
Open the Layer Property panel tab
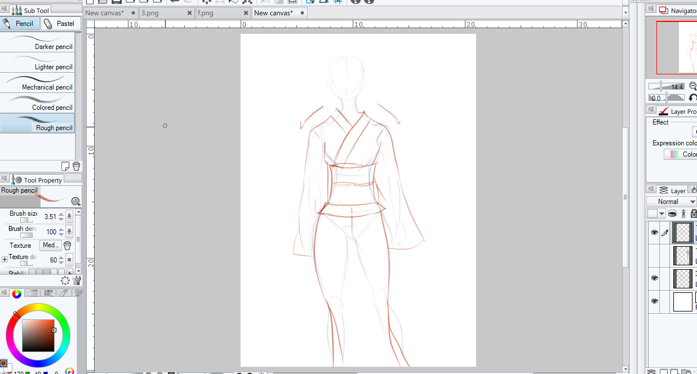677,112
